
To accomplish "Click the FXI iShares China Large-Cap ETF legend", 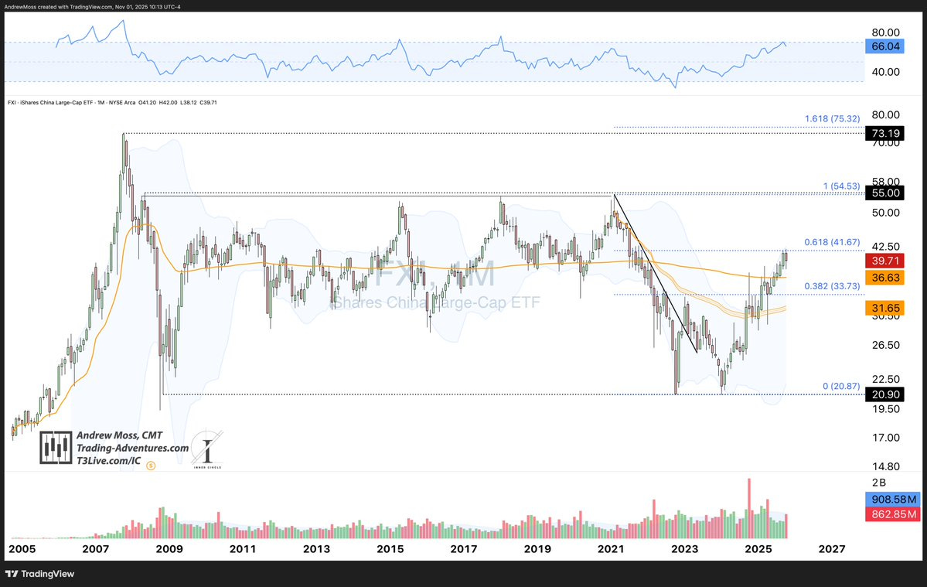I will click(112, 102).
